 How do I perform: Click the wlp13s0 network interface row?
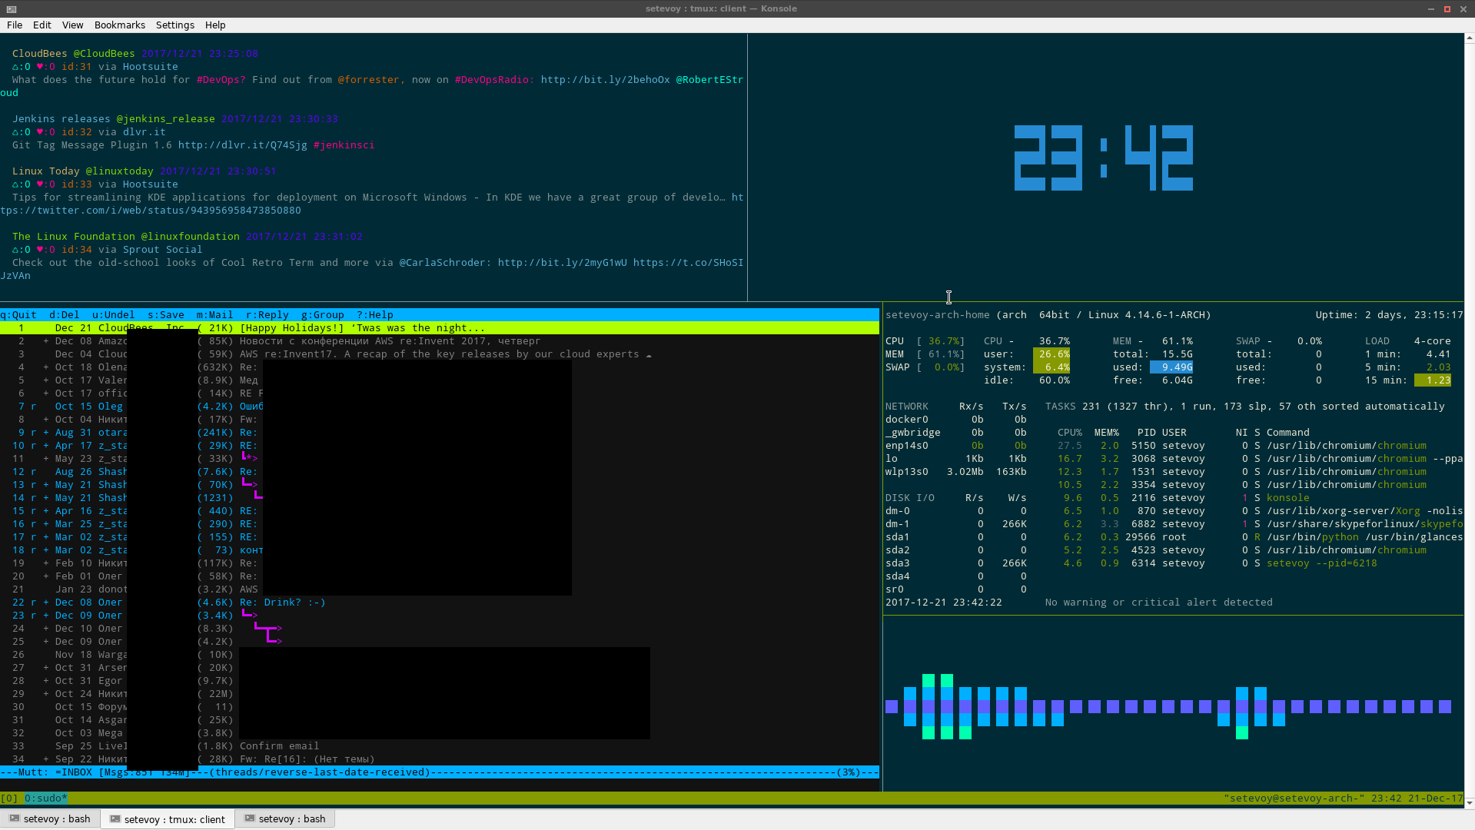tap(955, 471)
